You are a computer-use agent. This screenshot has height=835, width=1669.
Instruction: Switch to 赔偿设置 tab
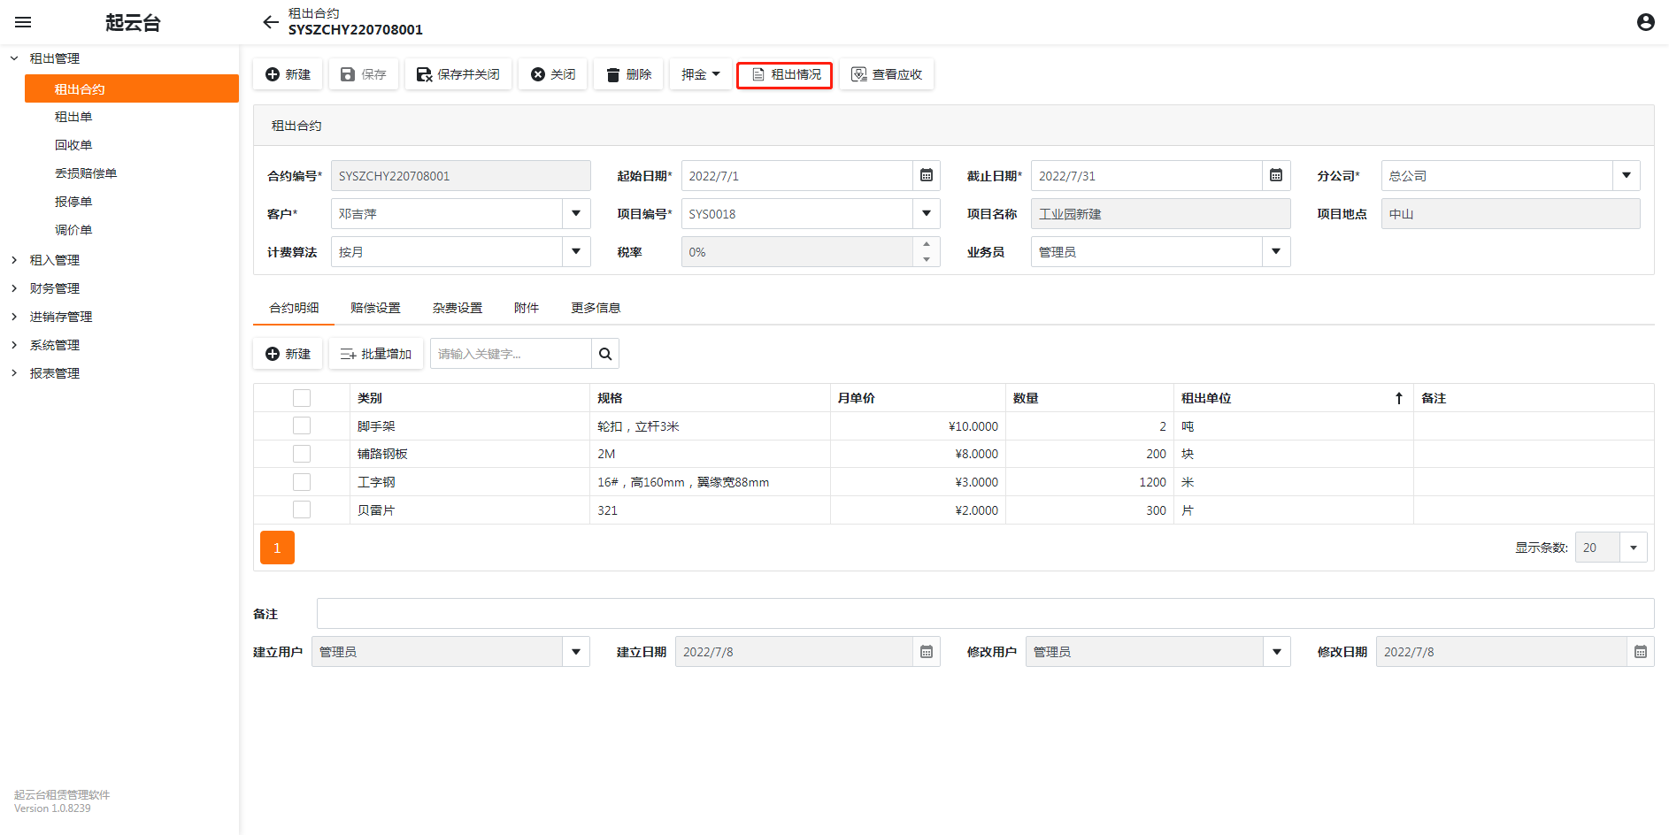pos(375,308)
